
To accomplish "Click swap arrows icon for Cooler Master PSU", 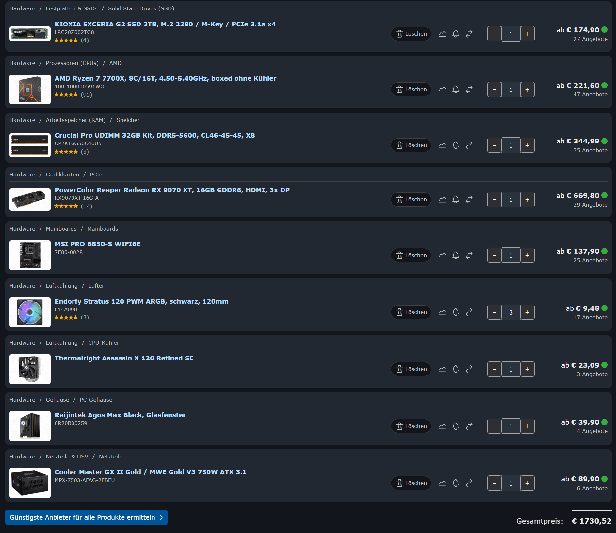I will pos(469,483).
